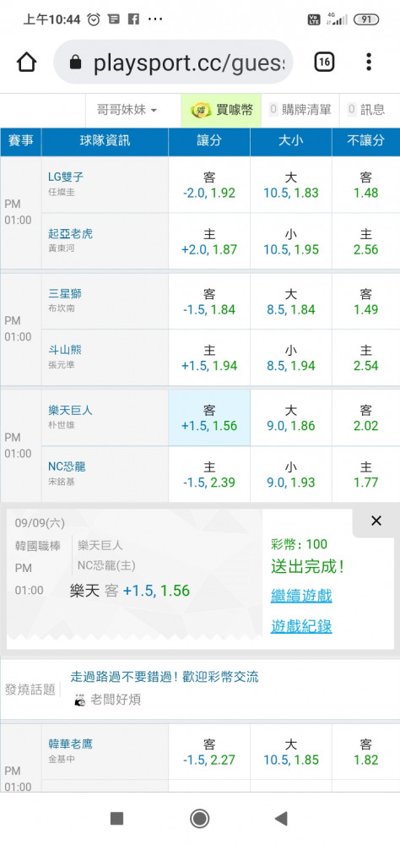This screenshot has height=845, width=400.
Task: Close the bet confirmation panel with X
Action: point(376,521)
